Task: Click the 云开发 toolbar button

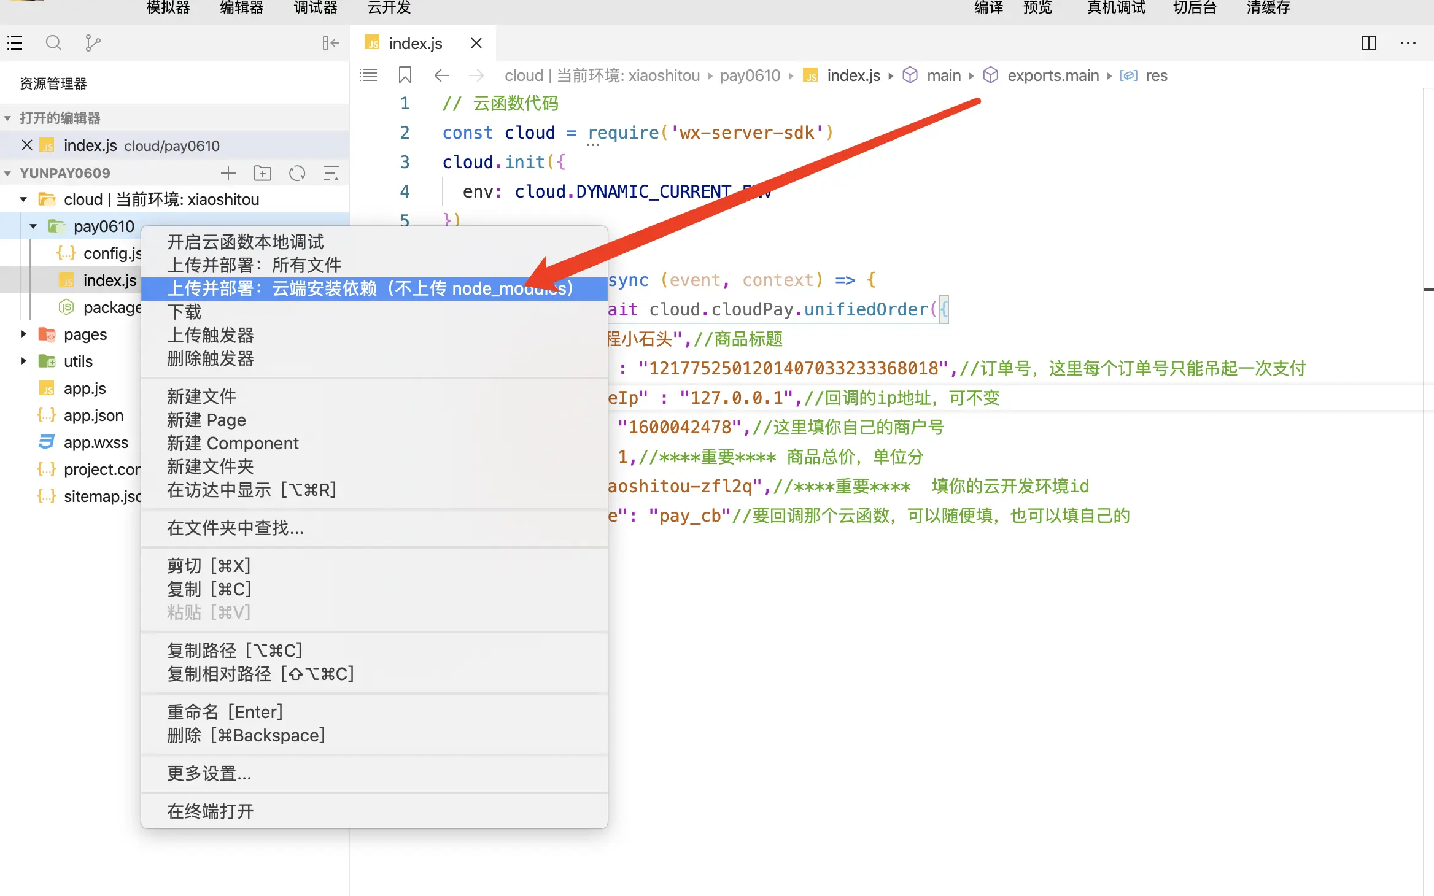Action: [x=389, y=7]
